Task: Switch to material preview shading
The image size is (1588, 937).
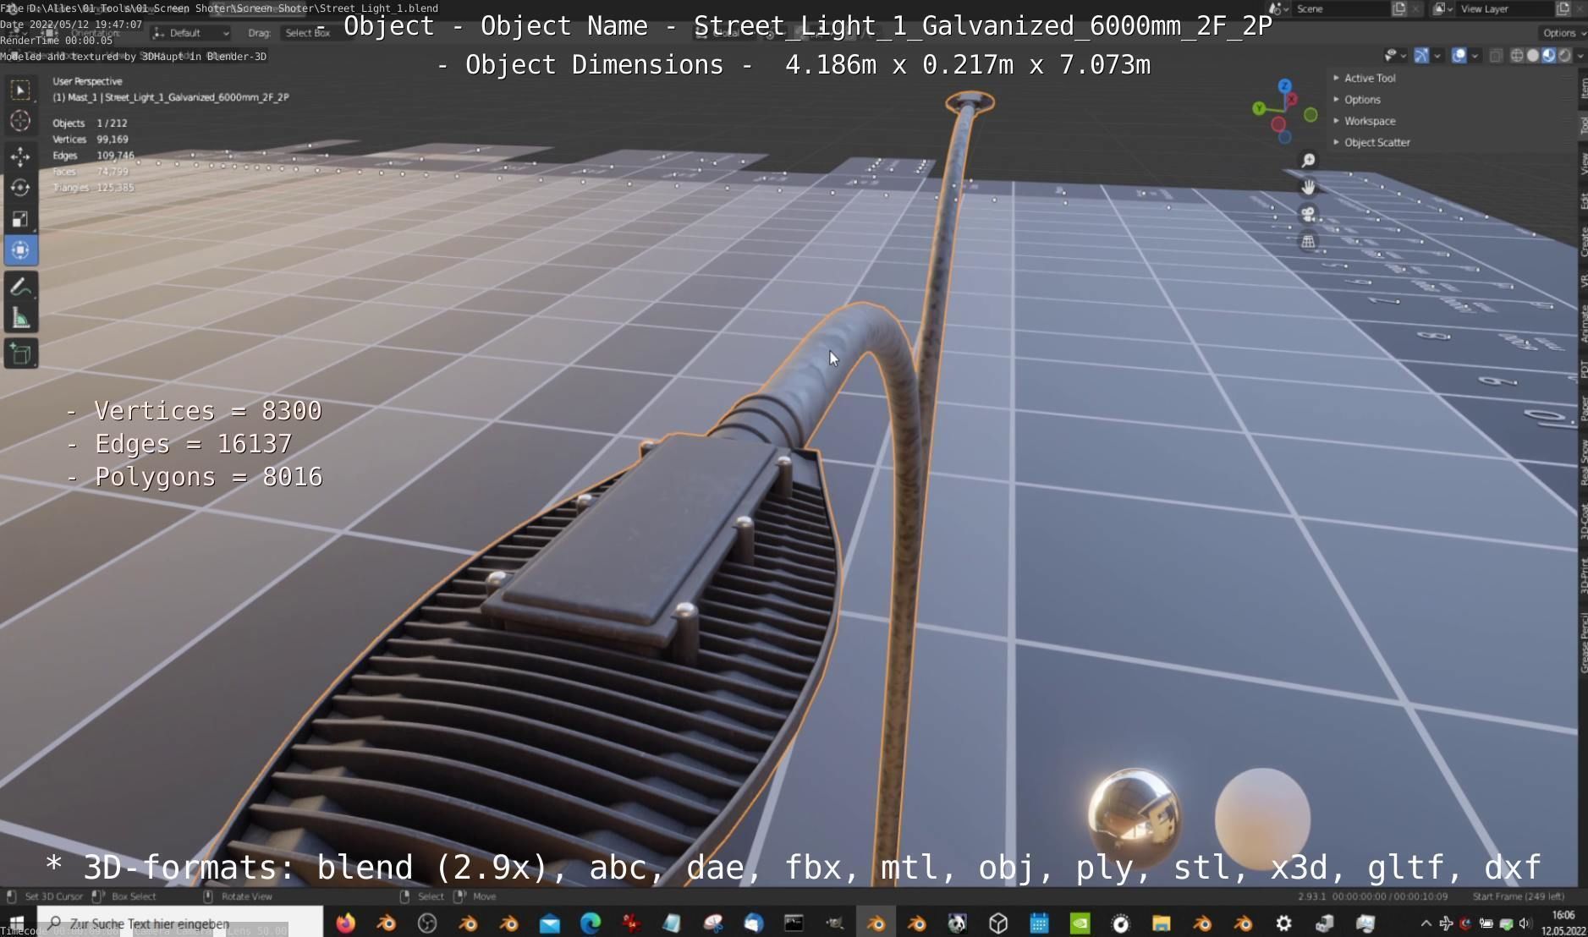Action: [1548, 56]
